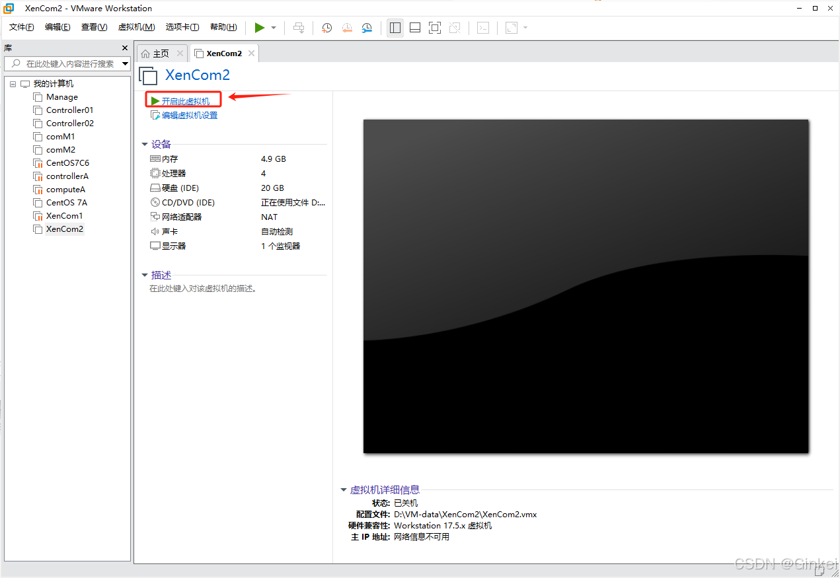The height and width of the screenshot is (578, 840).
Task: Close the XenCom2 tab
Action: point(251,54)
